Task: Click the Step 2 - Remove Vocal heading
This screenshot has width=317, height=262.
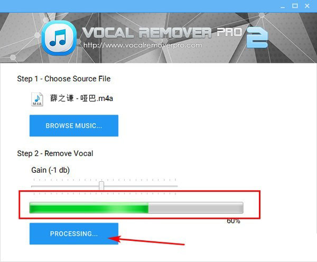Action: pos(55,153)
